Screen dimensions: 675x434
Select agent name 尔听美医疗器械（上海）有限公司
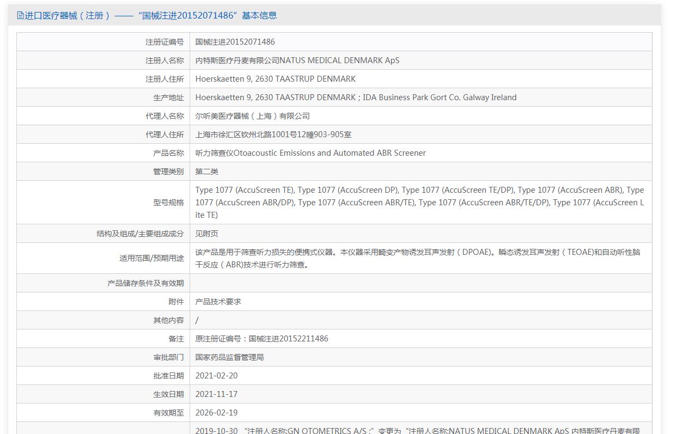point(253,116)
